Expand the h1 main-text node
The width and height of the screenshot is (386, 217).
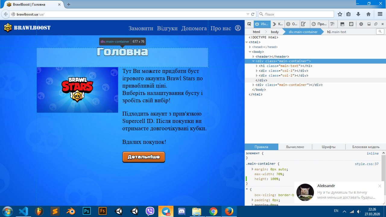[x=257, y=66]
